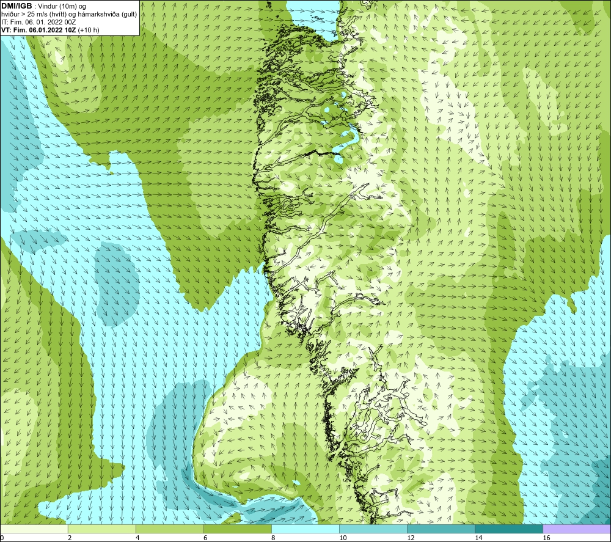The width and height of the screenshot is (611, 542).
Task: Click the 10–12 m/s turquoise swatch
Action: tap(373, 529)
